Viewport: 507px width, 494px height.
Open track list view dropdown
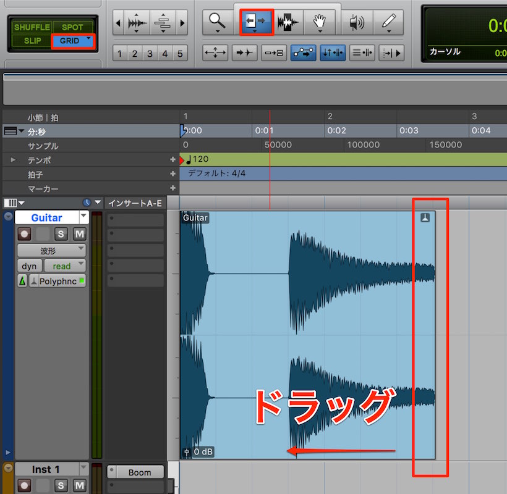tap(14, 203)
